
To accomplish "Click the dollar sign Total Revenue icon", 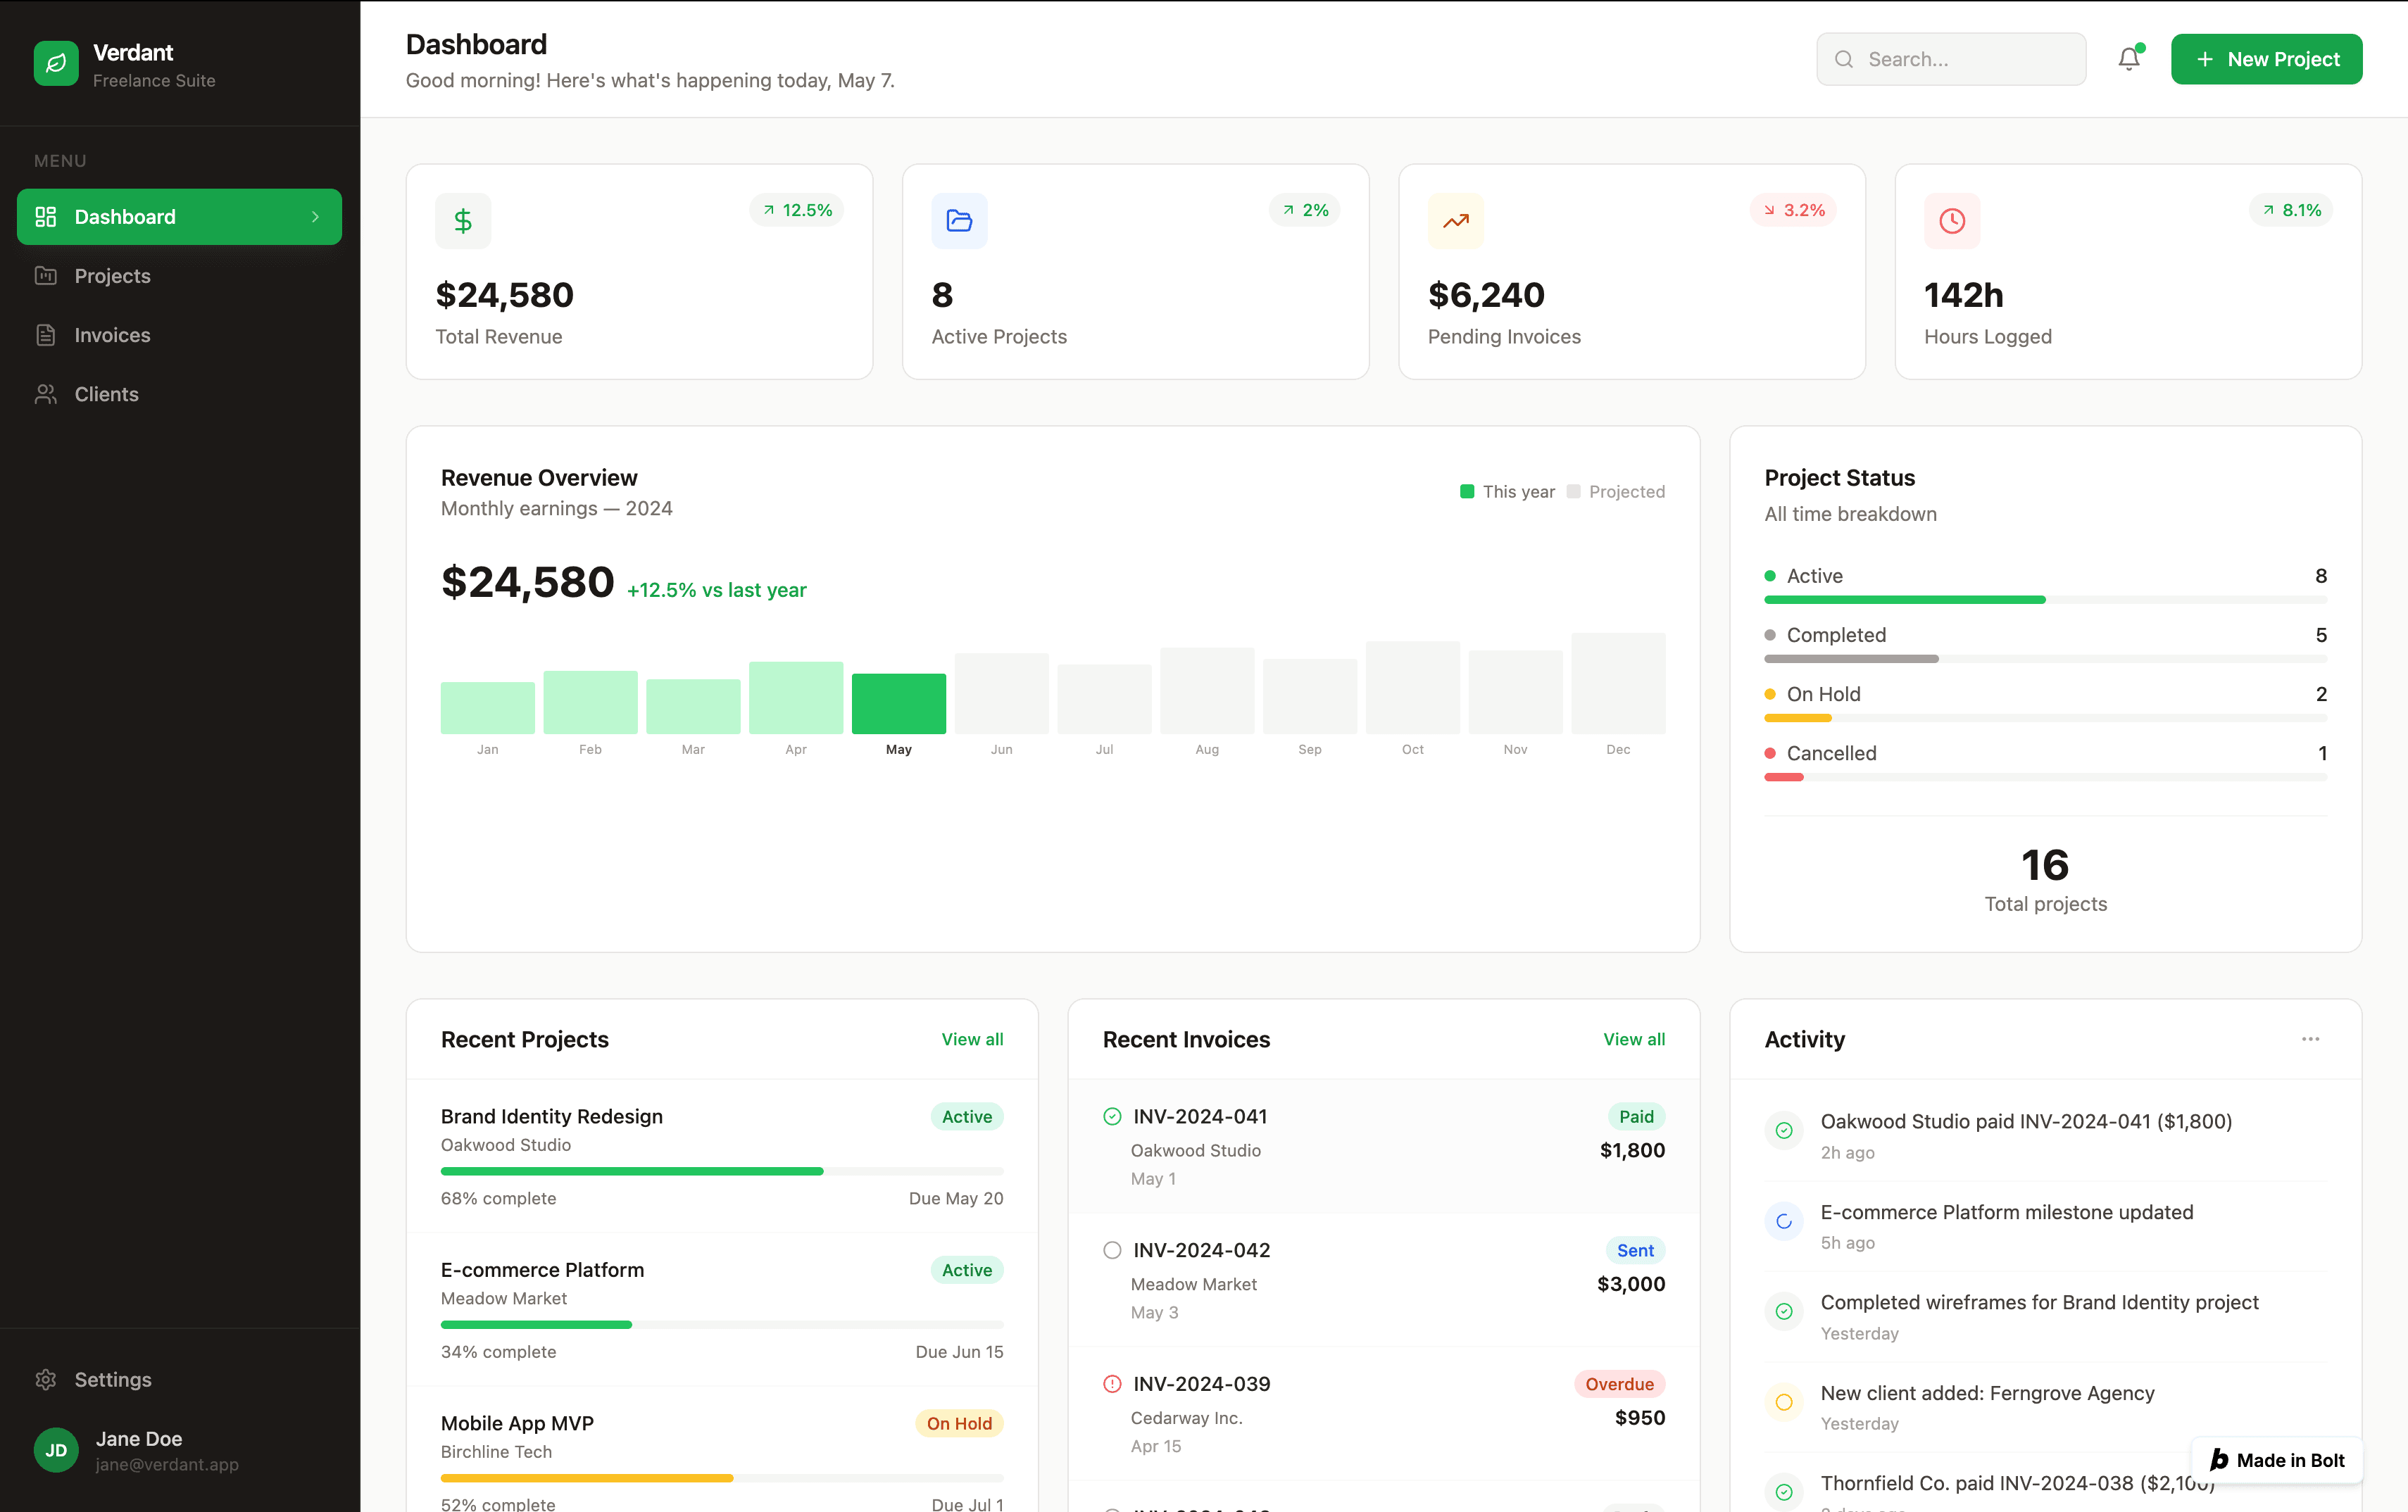I will coord(463,220).
